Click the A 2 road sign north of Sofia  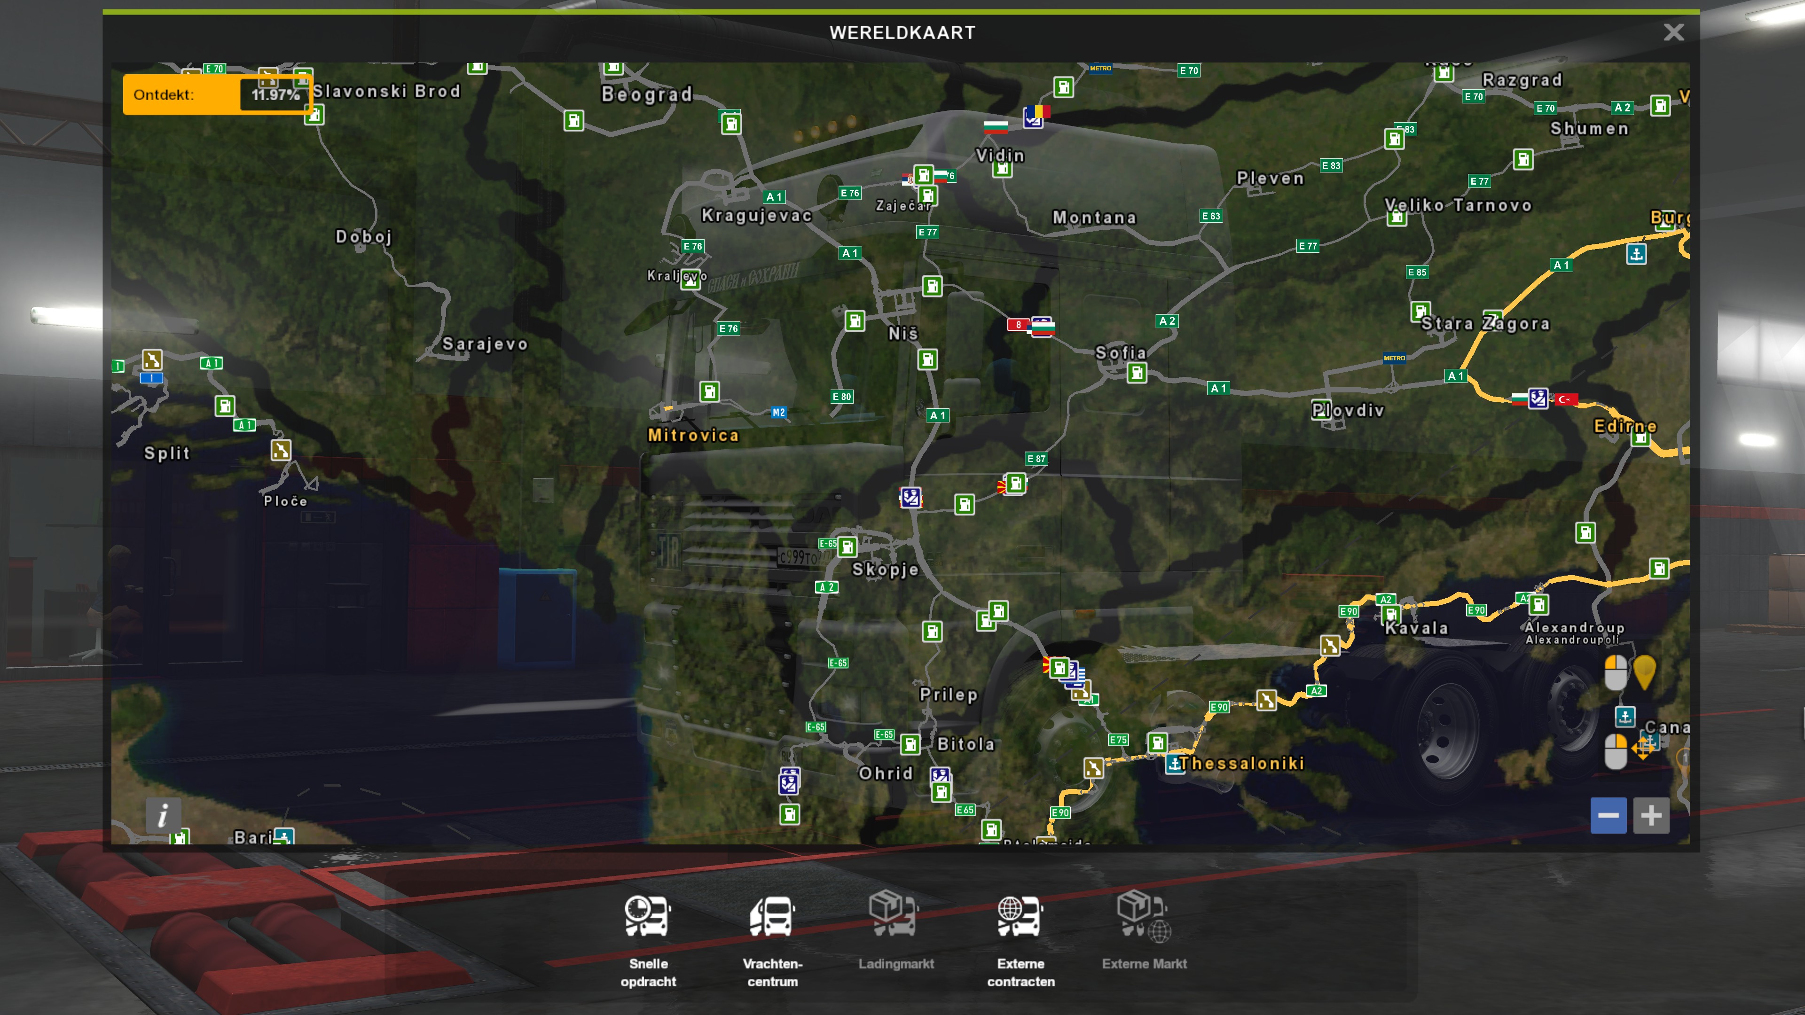tap(1167, 321)
